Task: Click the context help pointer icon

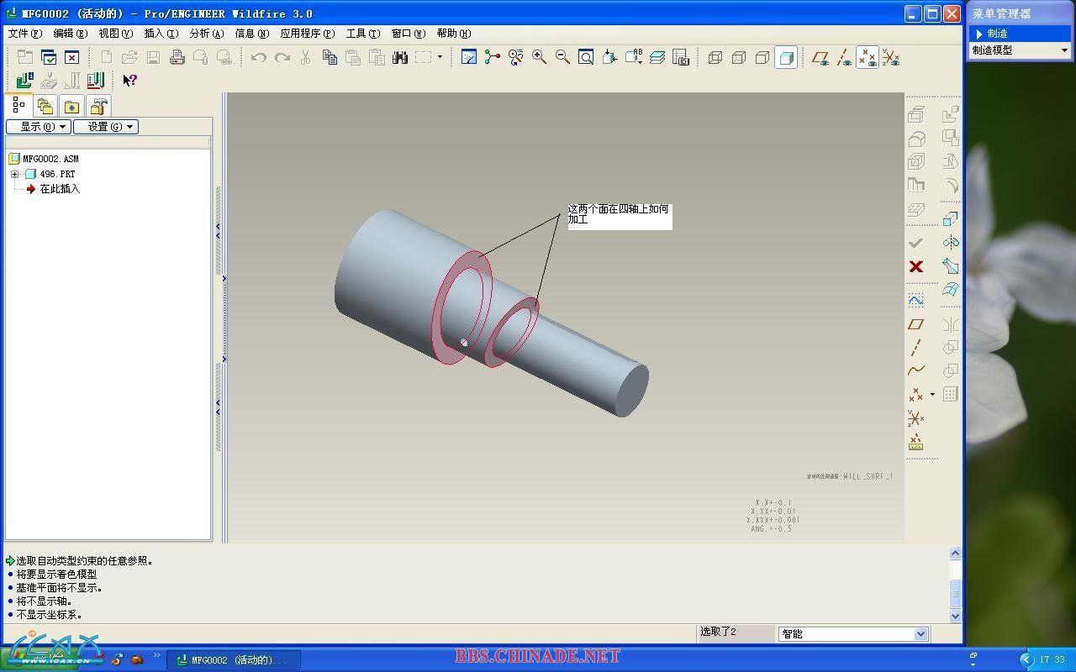Action: point(129,81)
